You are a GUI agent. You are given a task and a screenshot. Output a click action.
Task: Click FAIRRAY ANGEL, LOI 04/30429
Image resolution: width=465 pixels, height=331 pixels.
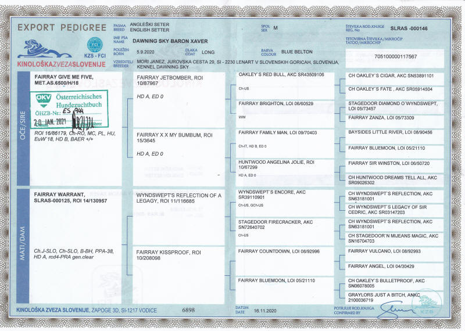tap(381, 266)
